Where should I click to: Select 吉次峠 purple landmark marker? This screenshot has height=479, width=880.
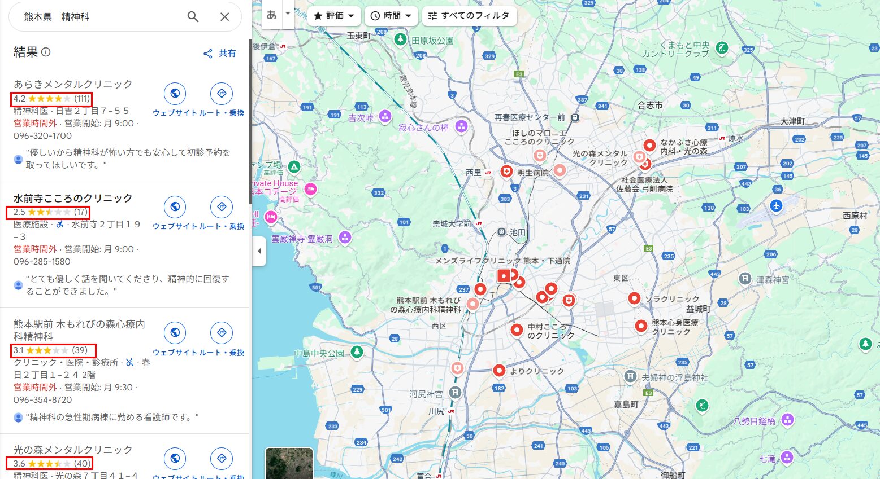(x=385, y=117)
